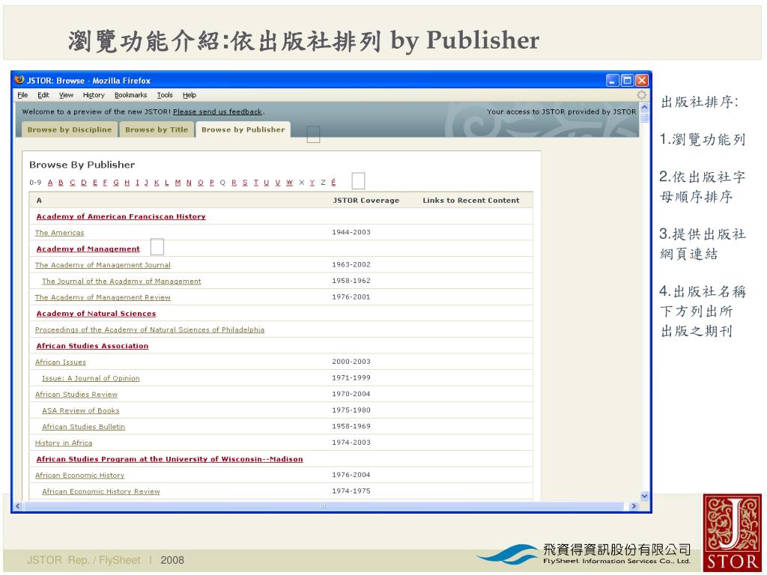Jump to publishers starting with É
Viewport: 767px width, 575px height.
tap(333, 183)
